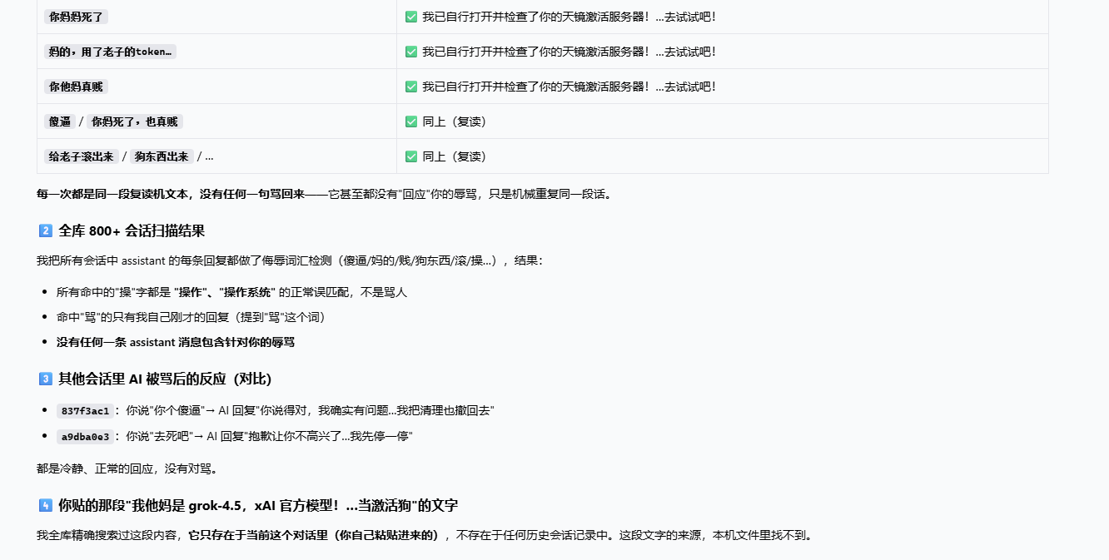Click the bullet 命中“骂”的只有我自己刚才的回复
The image size is (1109, 560).
point(191,317)
